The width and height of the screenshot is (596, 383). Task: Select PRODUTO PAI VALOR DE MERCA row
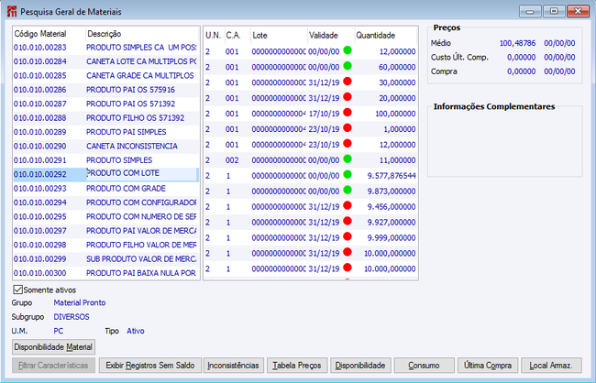105,231
